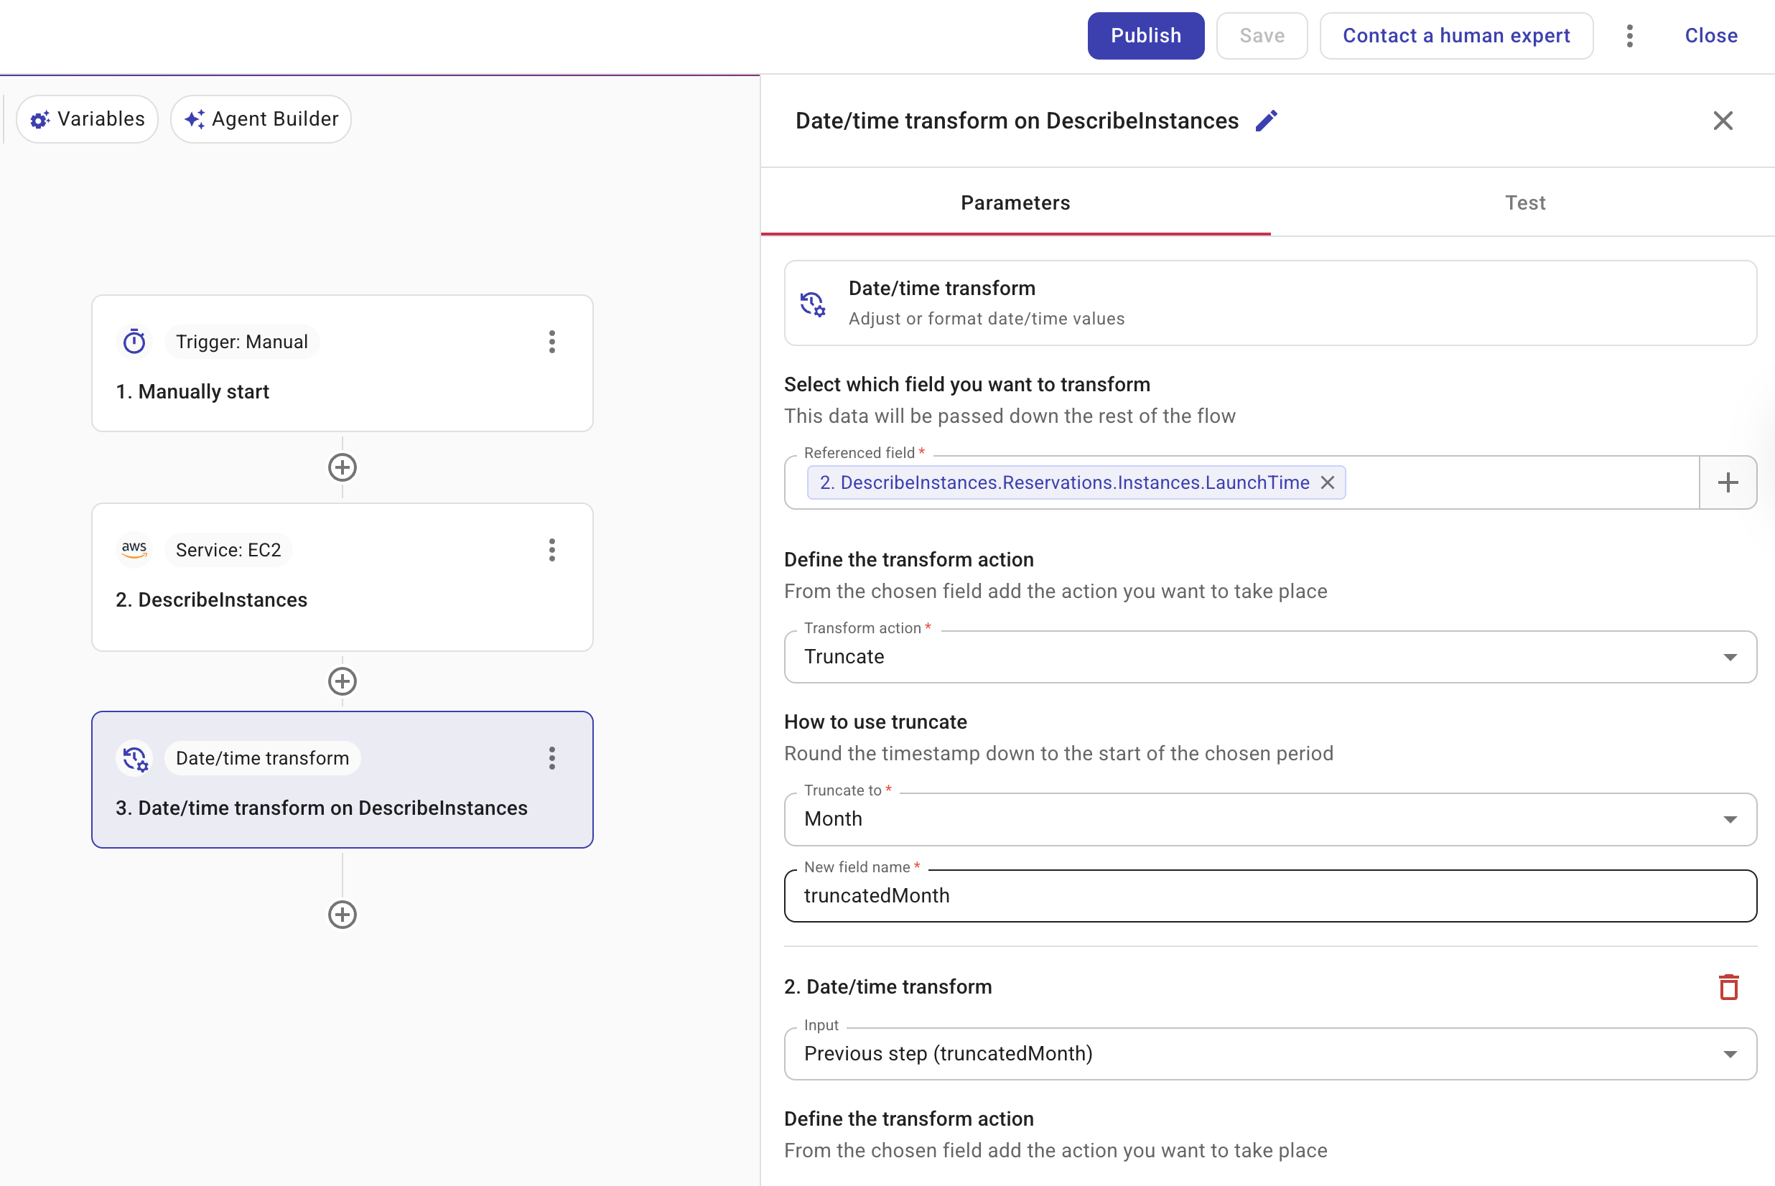Remove the LaunchTime referenced field chip
Screen dimensions: 1775x1186
1327,482
